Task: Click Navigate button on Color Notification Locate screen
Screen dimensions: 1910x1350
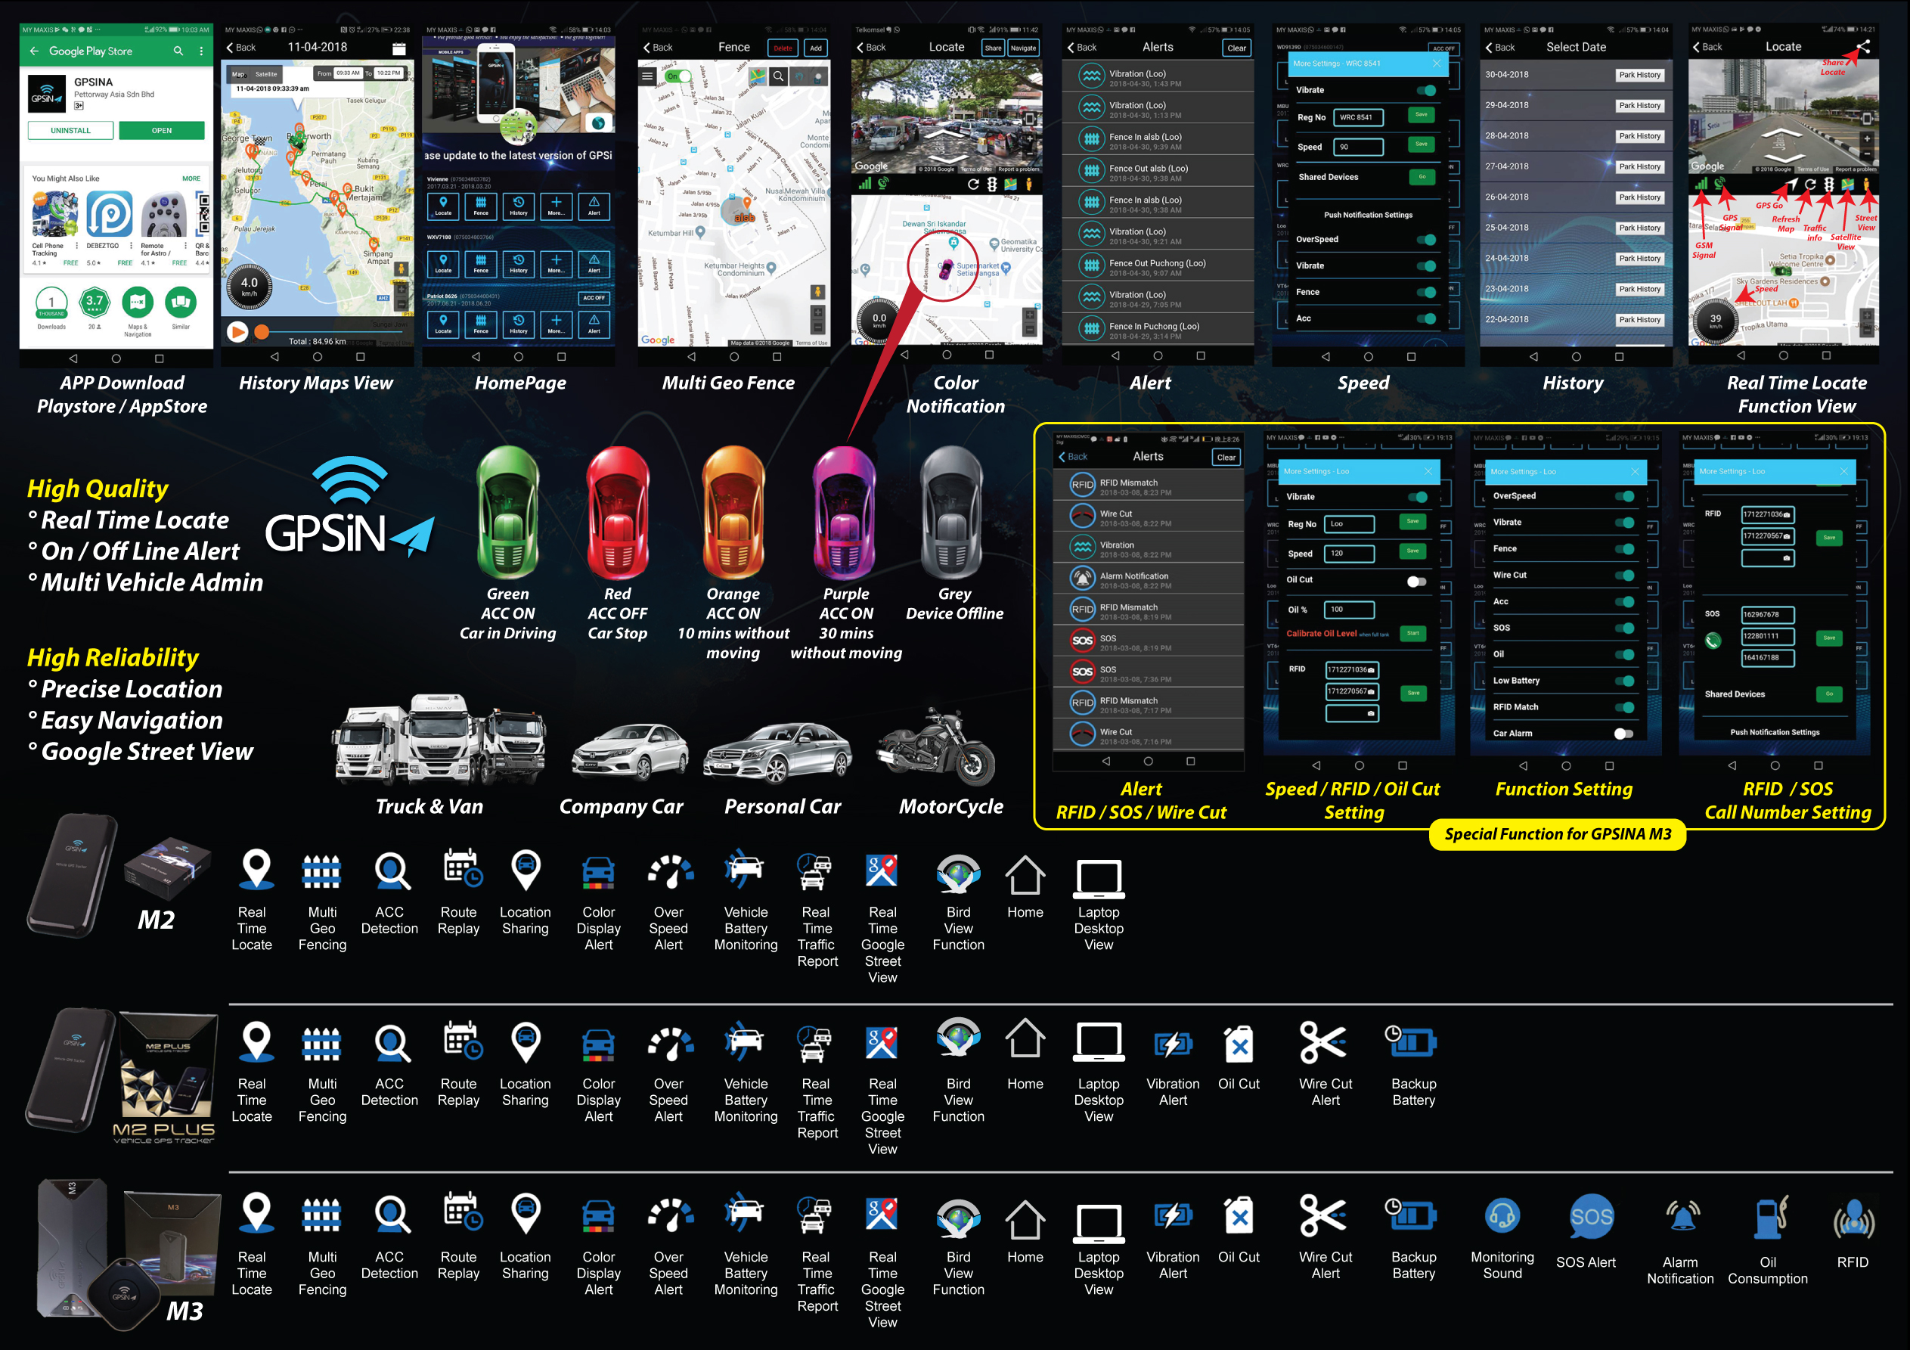Action: pos(1023,48)
